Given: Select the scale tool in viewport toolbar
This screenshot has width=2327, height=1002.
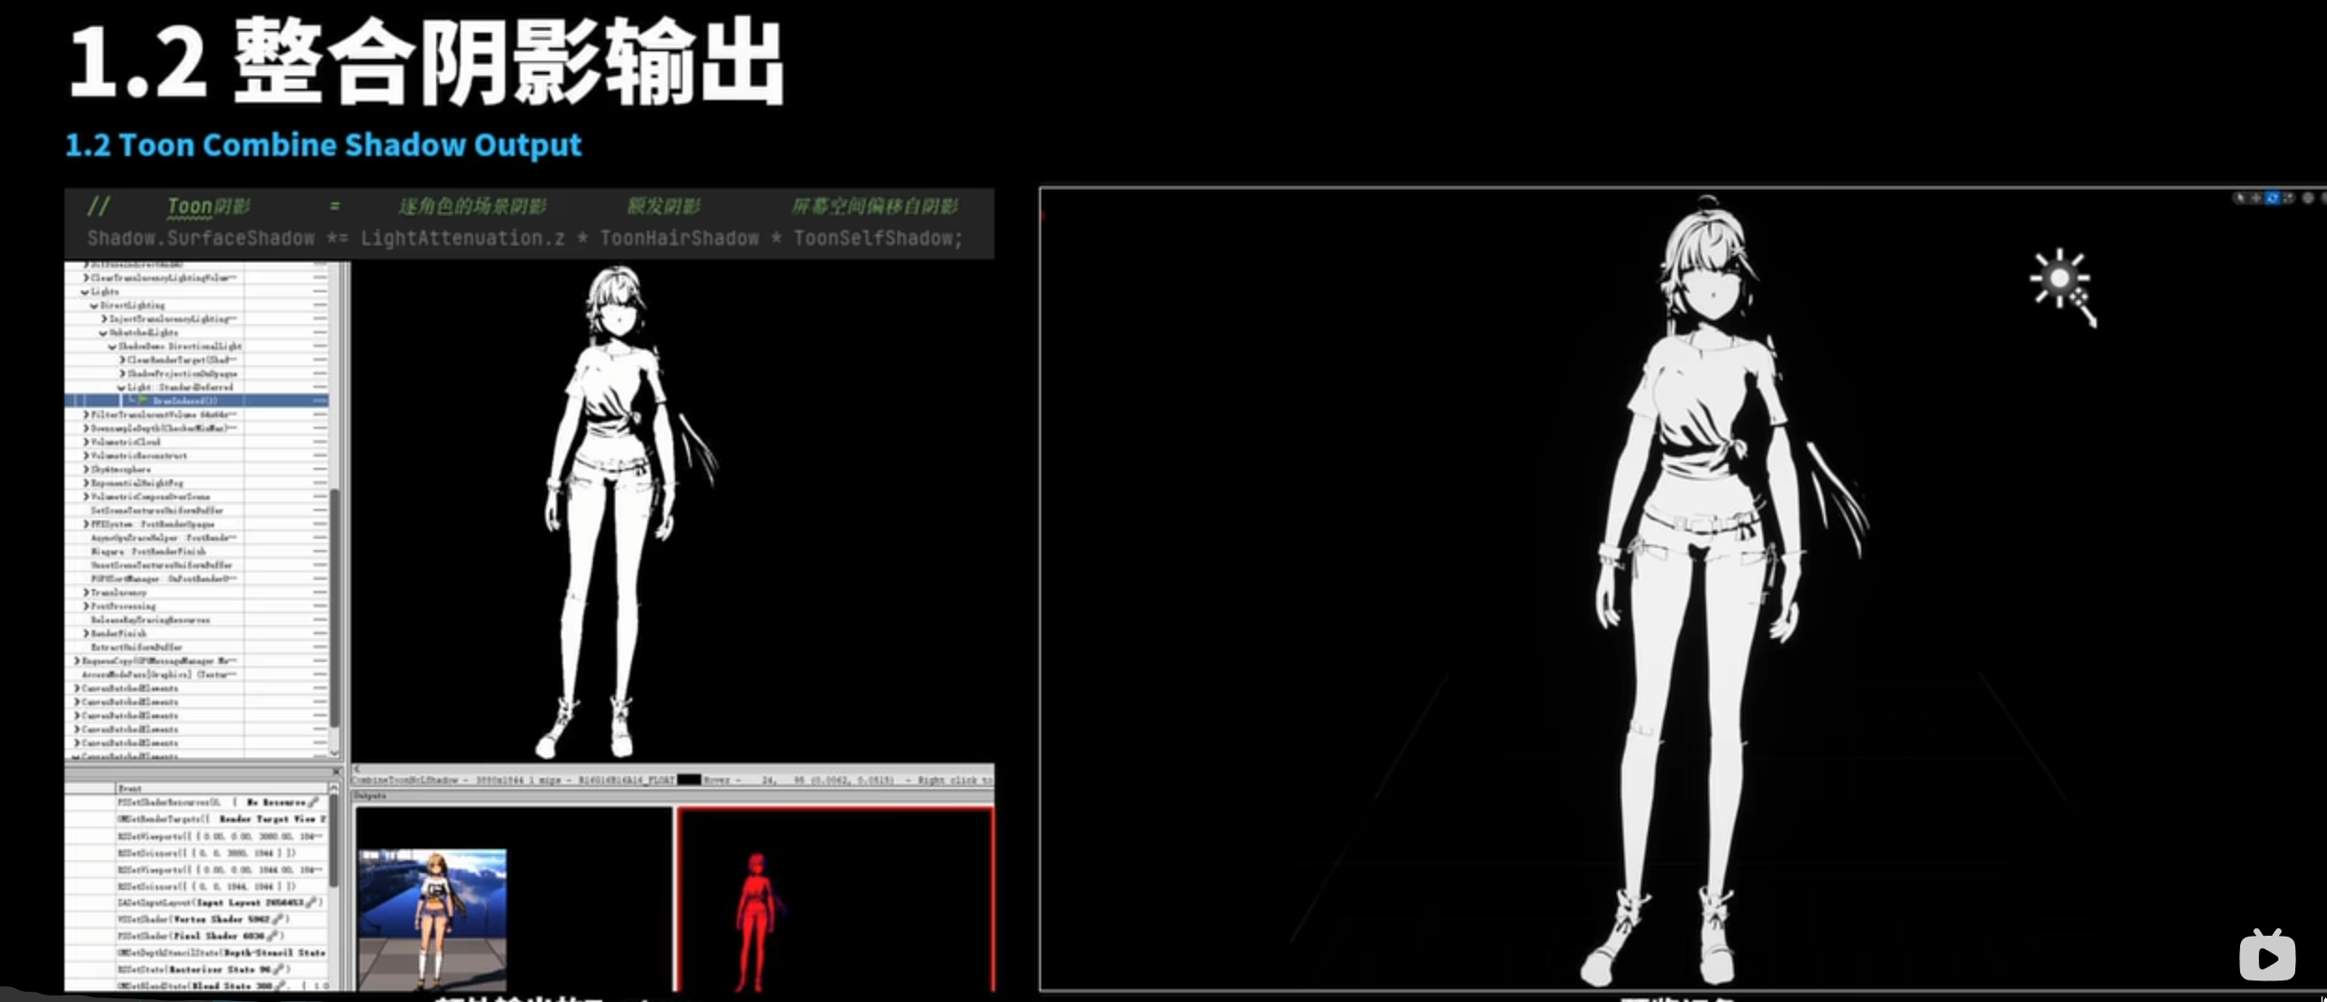Looking at the screenshot, I should (2288, 198).
